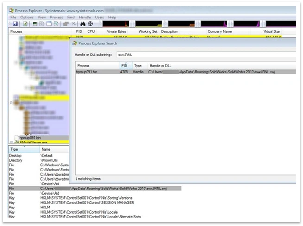Click the Kill Process X icon
The width and height of the screenshot is (303, 226).
tap(74, 24)
